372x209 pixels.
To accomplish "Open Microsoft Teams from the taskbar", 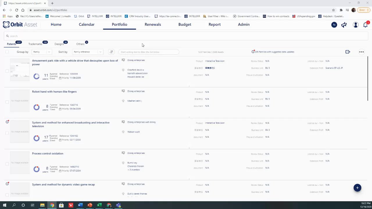I will [x=118, y=205].
